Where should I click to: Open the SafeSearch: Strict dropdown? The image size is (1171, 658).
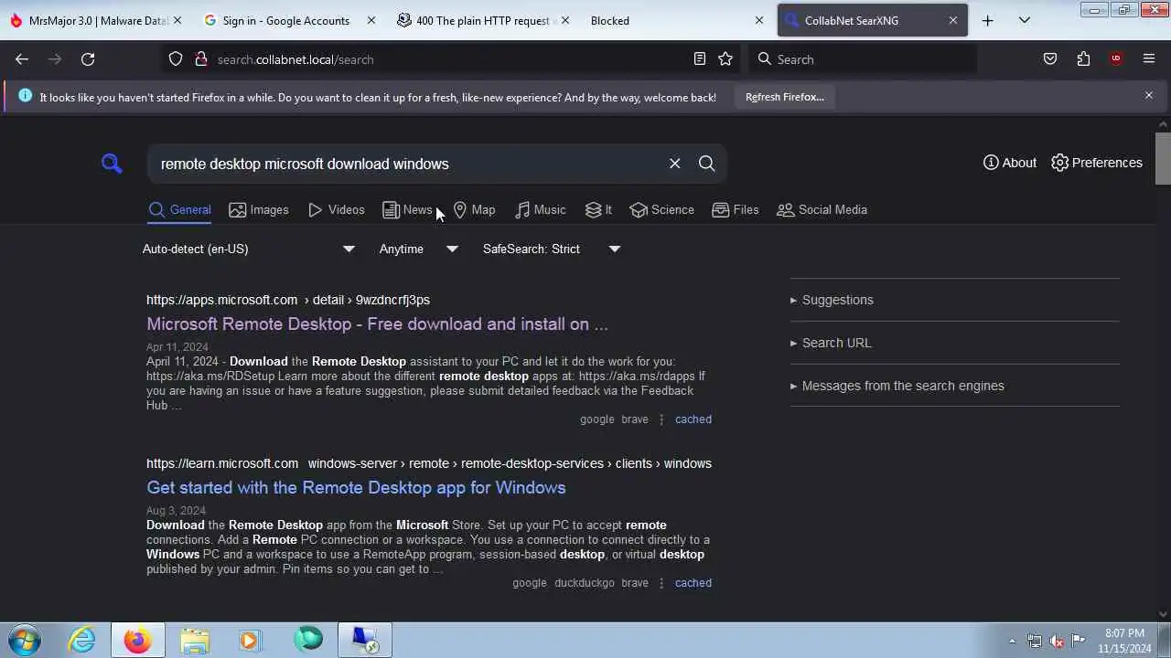click(x=552, y=249)
